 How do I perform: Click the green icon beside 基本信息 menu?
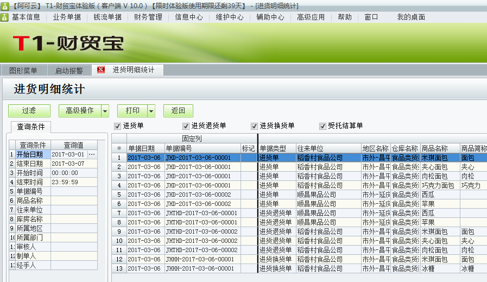[4, 17]
